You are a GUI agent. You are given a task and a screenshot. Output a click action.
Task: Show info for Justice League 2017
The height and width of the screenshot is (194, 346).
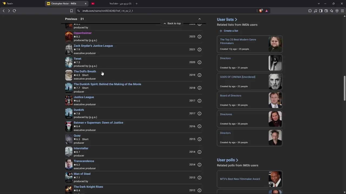click(199, 101)
